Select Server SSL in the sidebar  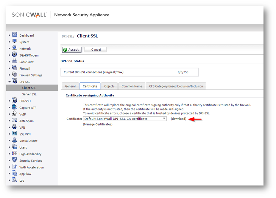pyautogui.click(x=29, y=94)
